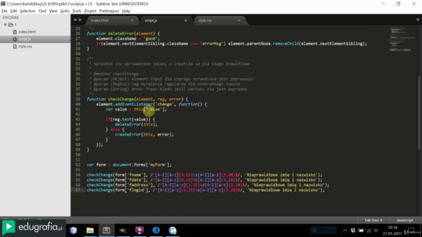The width and height of the screenshot is (422, 237).
Task: Open the Help menu
Action: 126,11
